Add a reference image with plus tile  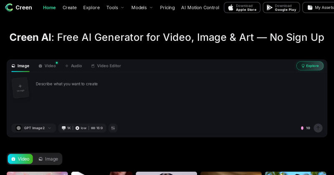(20, 88)
